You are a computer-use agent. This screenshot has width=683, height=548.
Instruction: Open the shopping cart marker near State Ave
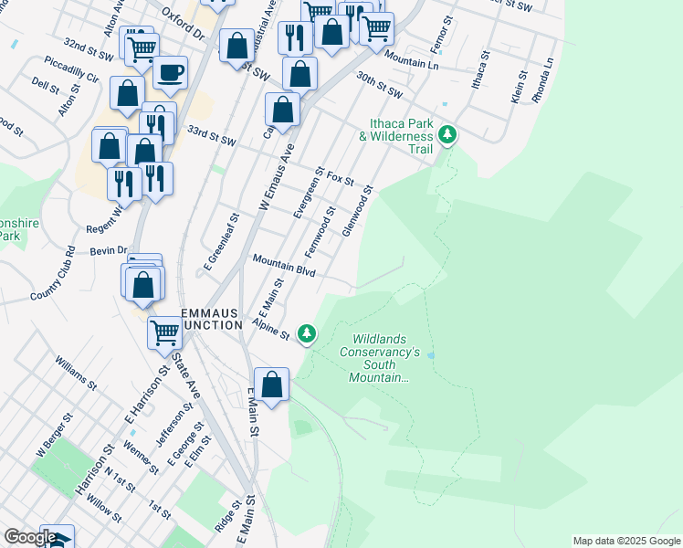164,335
